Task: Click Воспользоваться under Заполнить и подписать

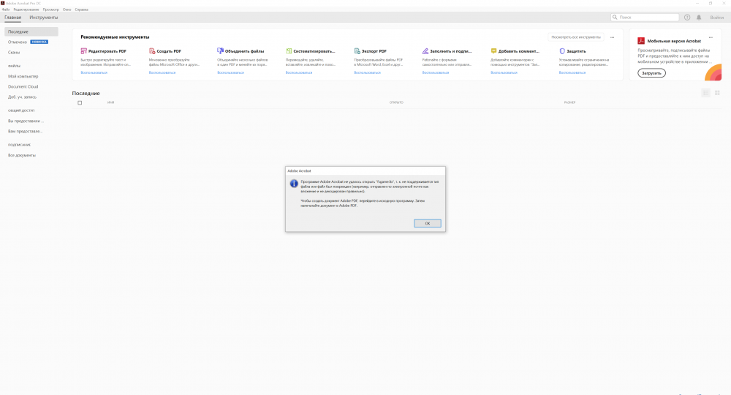Action: pos(436,72)
